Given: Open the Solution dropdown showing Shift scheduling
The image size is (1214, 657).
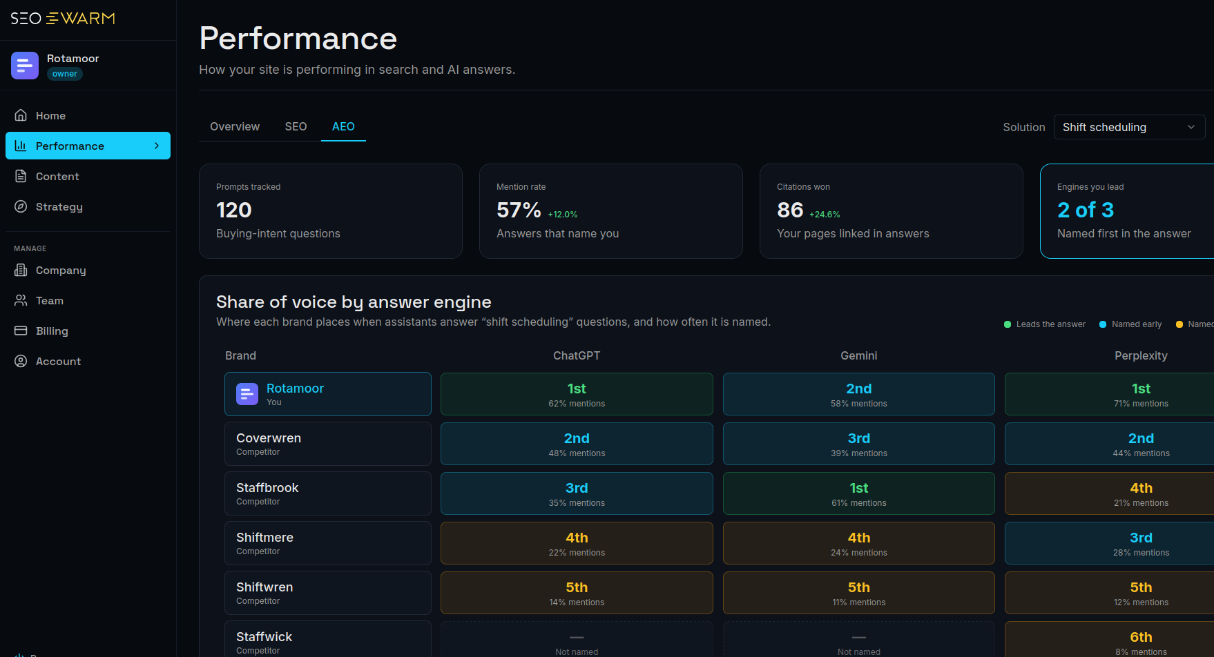Looking at the screenshot, I should tap(1129, 127).
